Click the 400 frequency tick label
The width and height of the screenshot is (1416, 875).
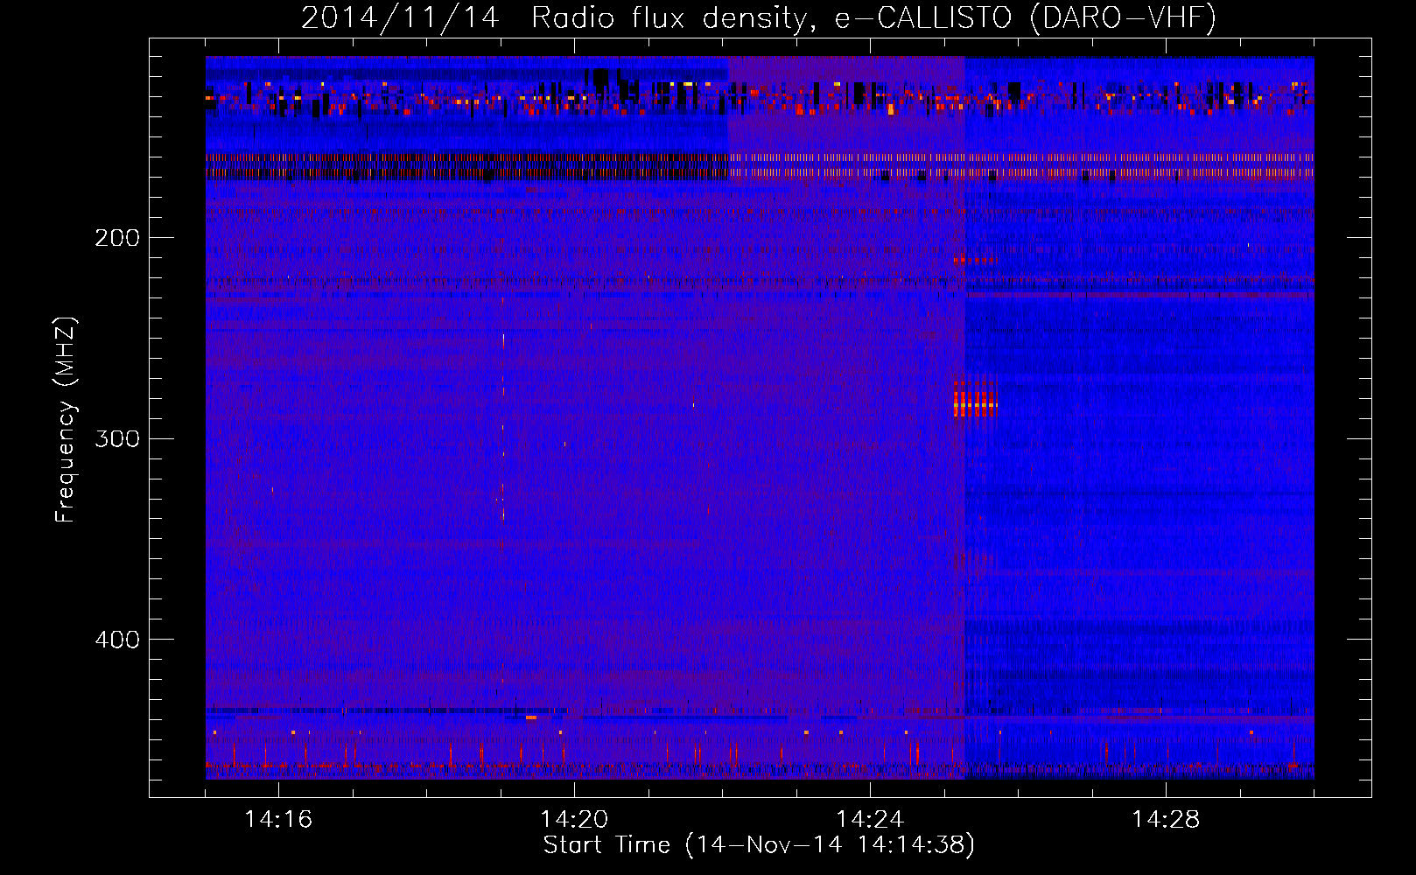117,640
